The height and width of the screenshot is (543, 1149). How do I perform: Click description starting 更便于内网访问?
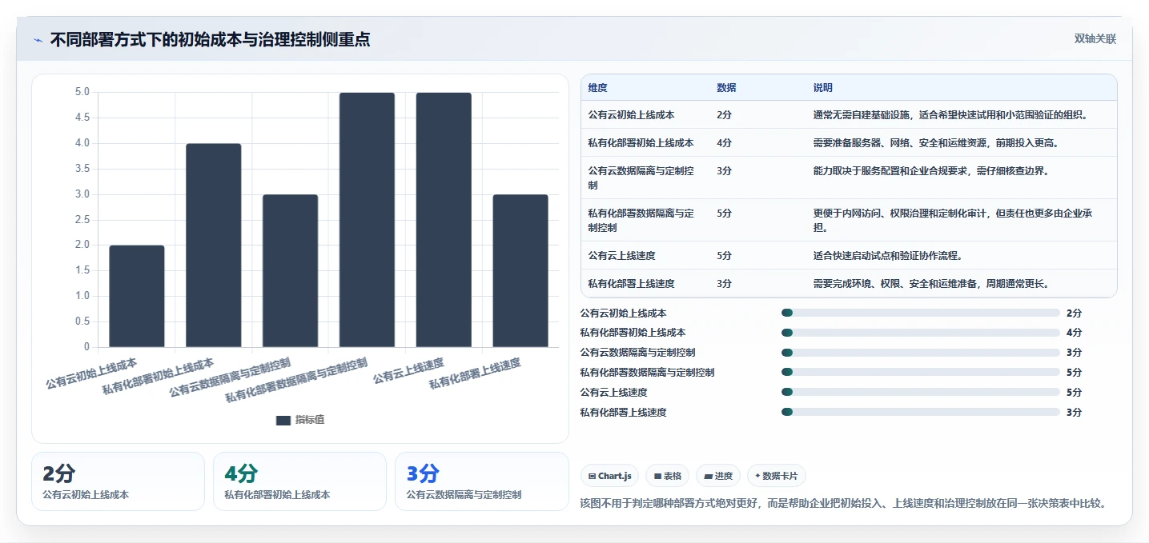coord(953,220)
